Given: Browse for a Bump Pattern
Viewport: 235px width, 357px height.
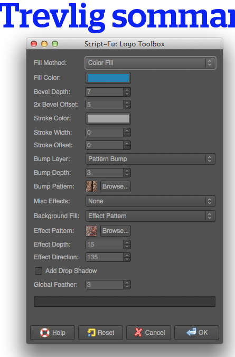Looking at the screenshot, I should tap(116, 186).
